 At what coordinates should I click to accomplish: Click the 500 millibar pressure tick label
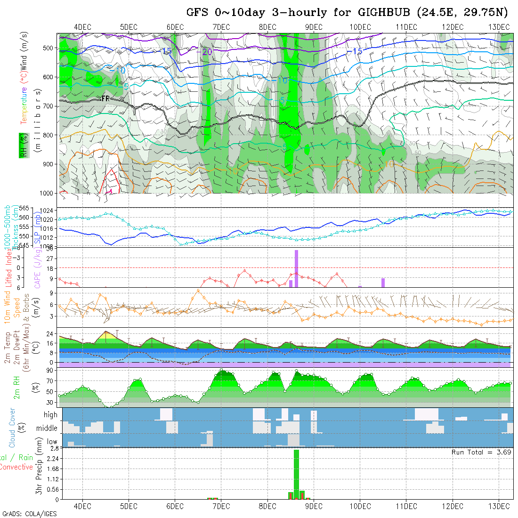tap(49, 48)
